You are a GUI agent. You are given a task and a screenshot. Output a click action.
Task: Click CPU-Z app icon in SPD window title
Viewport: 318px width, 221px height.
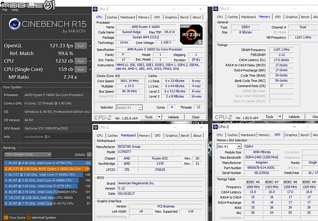coord(216,127)
